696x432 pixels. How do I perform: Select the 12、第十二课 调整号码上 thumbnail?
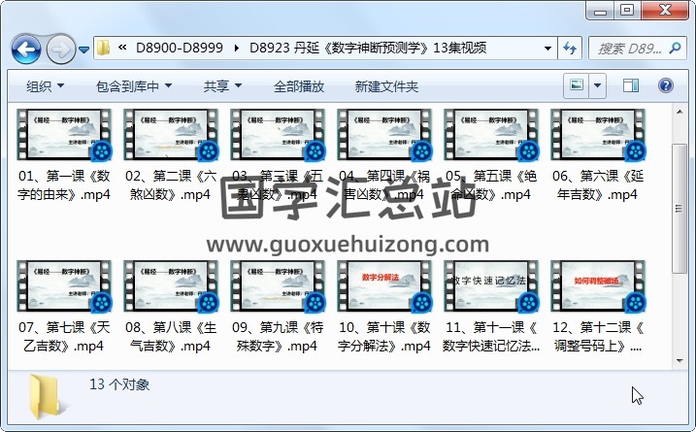598,286
